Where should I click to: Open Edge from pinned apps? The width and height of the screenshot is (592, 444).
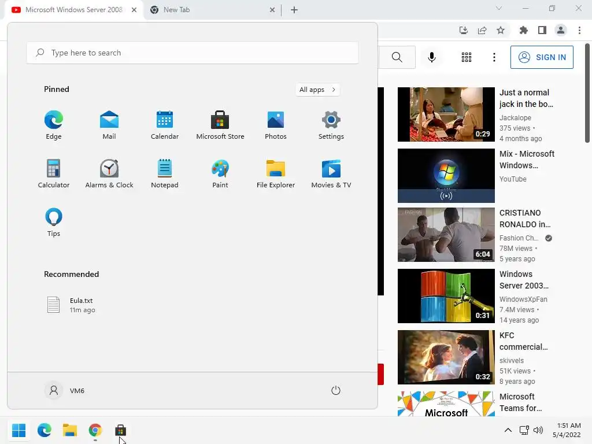54,125
